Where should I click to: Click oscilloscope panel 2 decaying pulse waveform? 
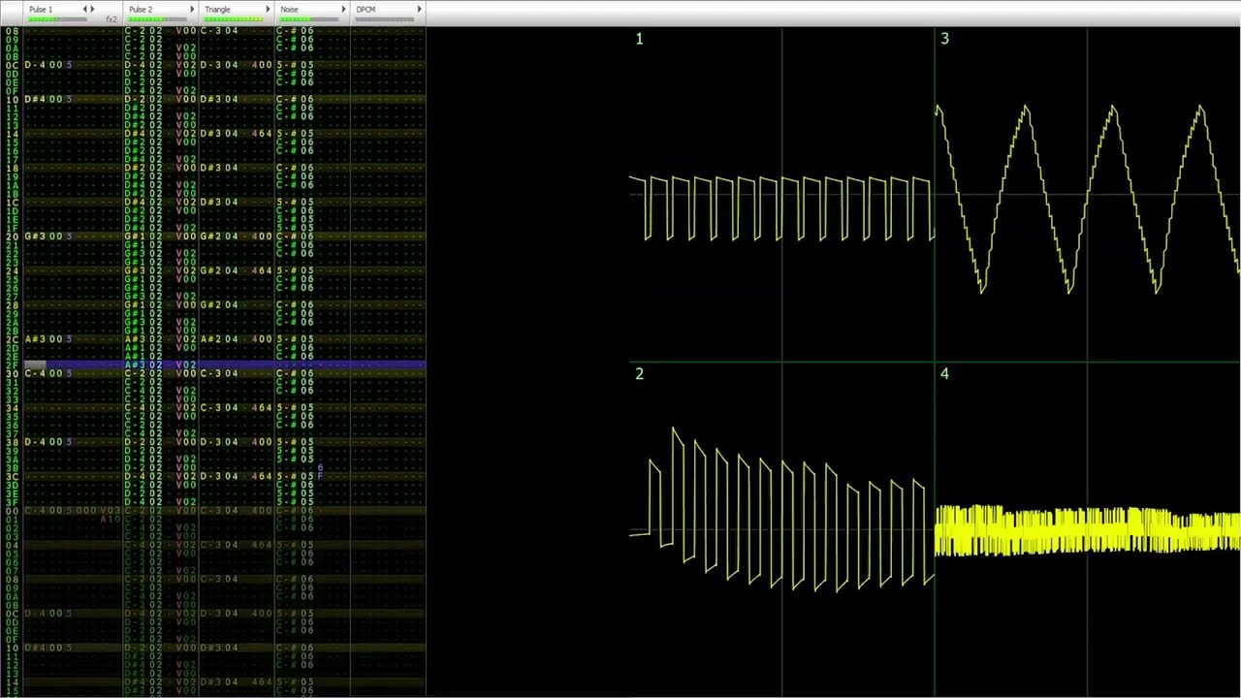click(x=781, y=509)
